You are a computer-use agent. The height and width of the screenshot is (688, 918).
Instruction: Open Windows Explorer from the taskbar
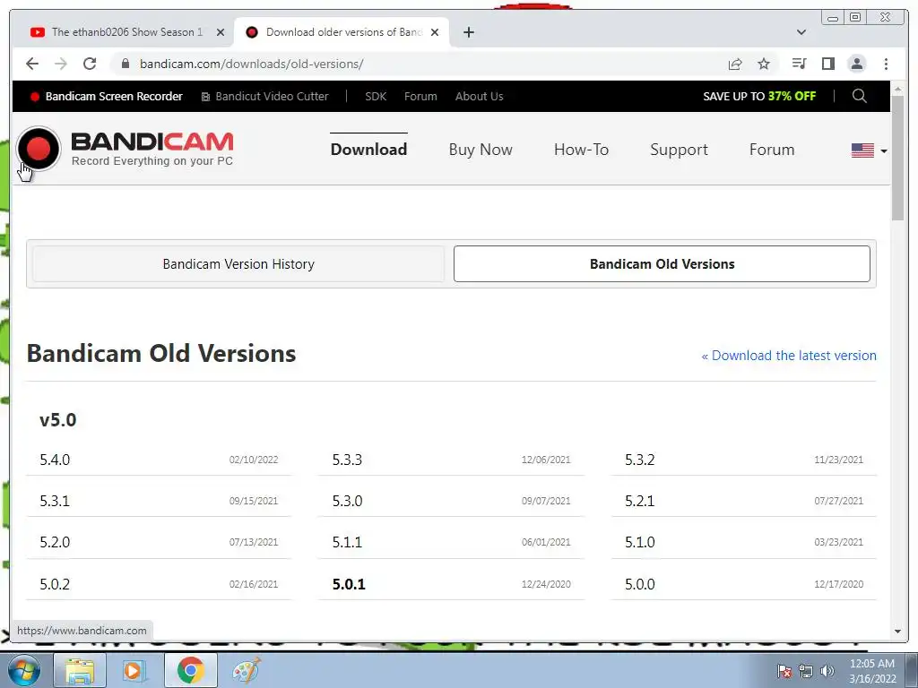pyautogui.click(x=80, y=670)
